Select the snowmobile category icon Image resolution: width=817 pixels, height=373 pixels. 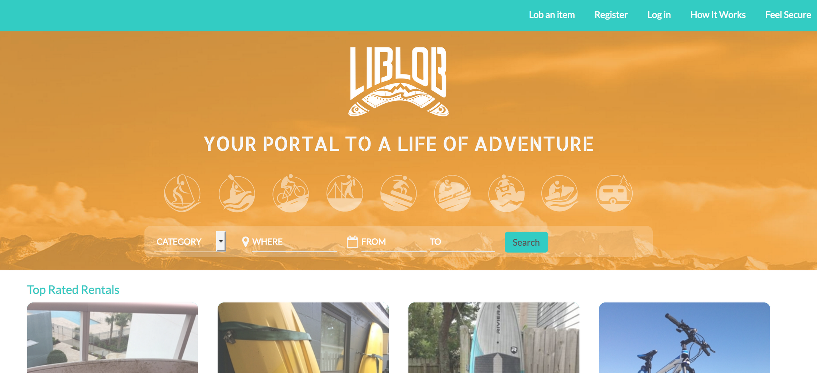click(x=452, y=193)
